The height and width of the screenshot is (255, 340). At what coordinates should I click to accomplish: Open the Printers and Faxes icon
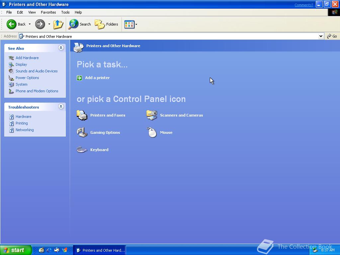[x=101, y=115]
